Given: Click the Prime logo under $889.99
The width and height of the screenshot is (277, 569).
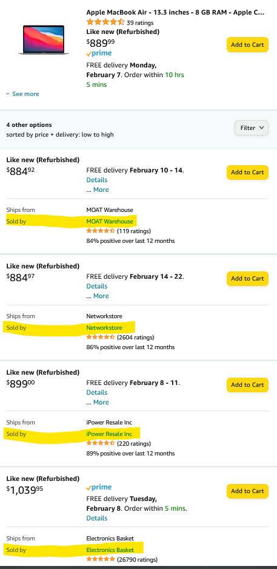Looking at the screenshot, I should pos(99,53).
